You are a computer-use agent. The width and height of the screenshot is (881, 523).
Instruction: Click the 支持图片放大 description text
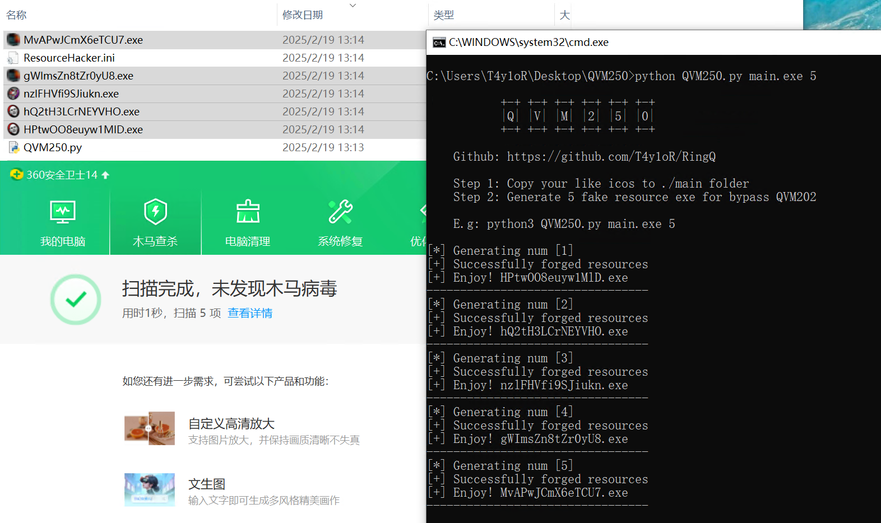click(x=274, y=440)
